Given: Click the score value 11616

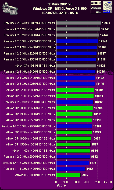Looking at the screenshot, I should tap(101, 59).
